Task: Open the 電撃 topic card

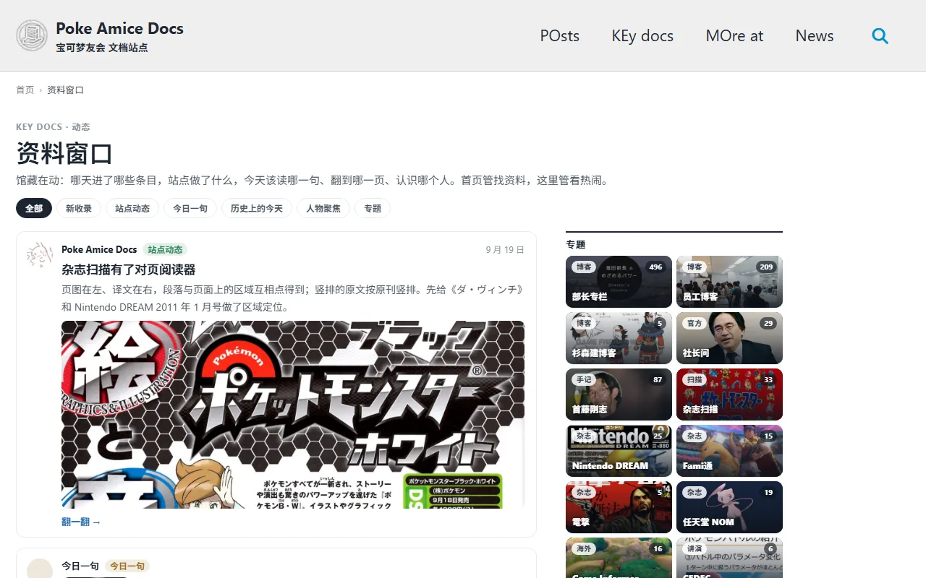Action: (619, 507)
